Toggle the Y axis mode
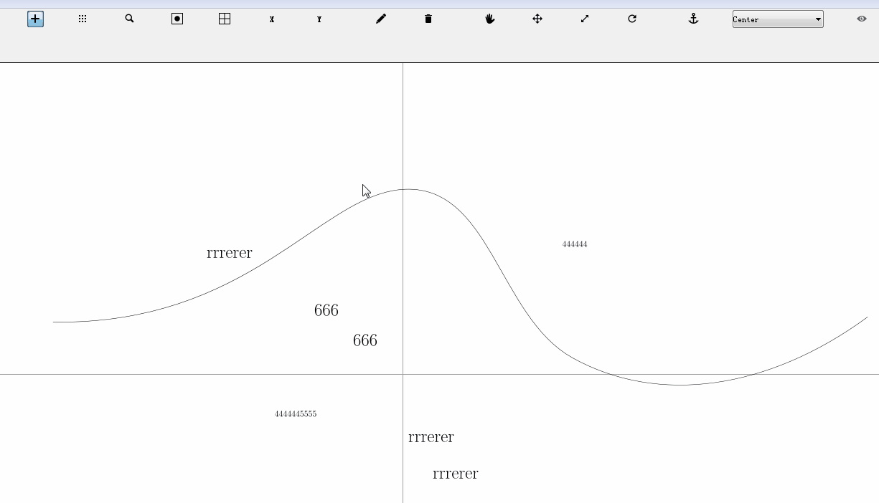 319,19
